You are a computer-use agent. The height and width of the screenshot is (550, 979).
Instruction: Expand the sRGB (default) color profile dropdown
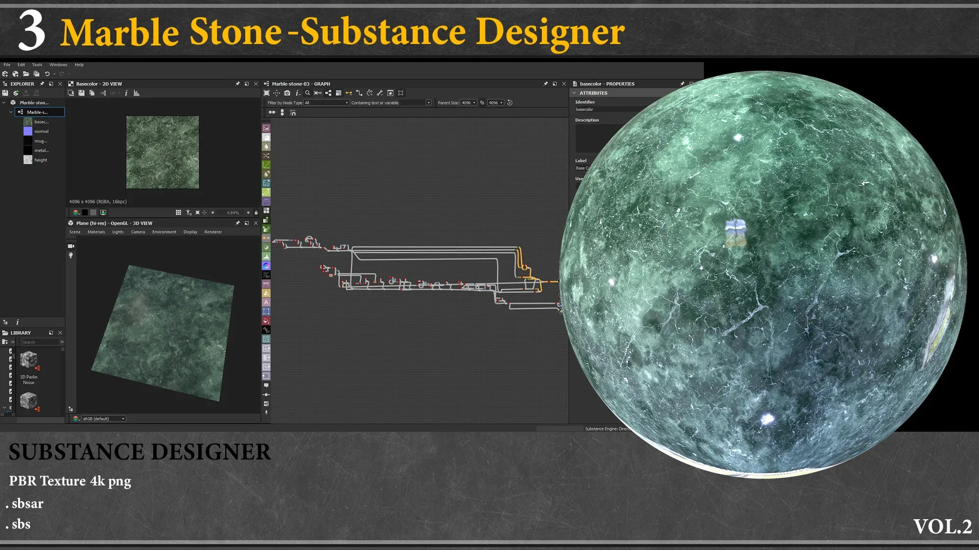pos(122,418)
